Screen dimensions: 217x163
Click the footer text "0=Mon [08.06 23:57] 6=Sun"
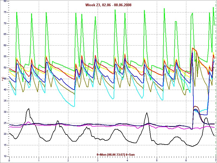[116, 155]
